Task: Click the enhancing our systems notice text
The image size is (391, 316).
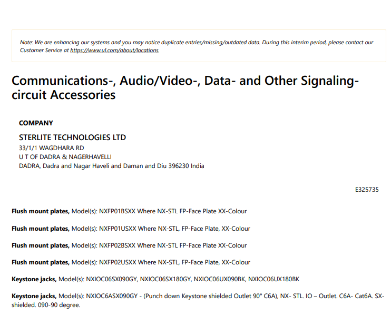Action: click(x=197, y=46)
